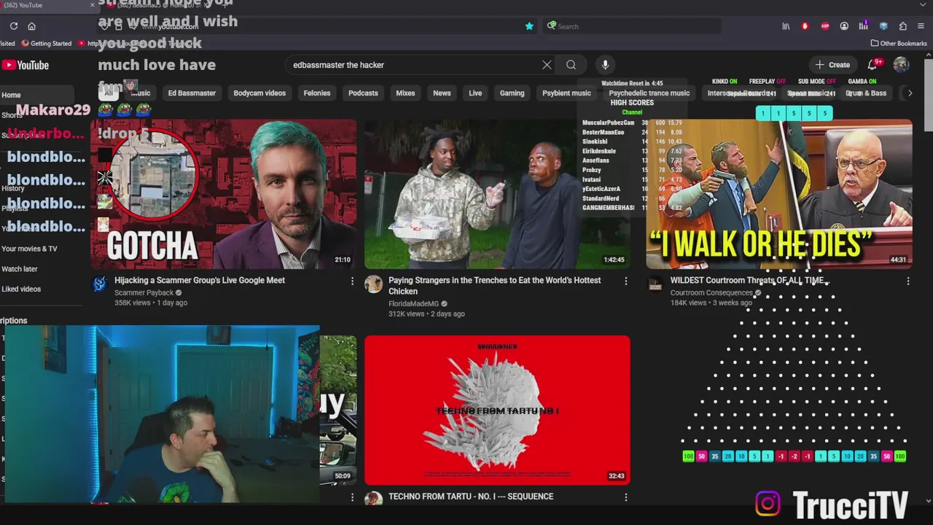The image size is (933, 525).
Task: Open the TECHNO FROM TARTU - NO. I title
Action: pos(471,497)
